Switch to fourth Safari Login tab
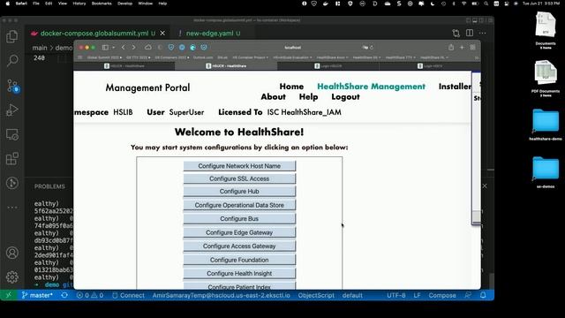 click(x=430, y=66)
